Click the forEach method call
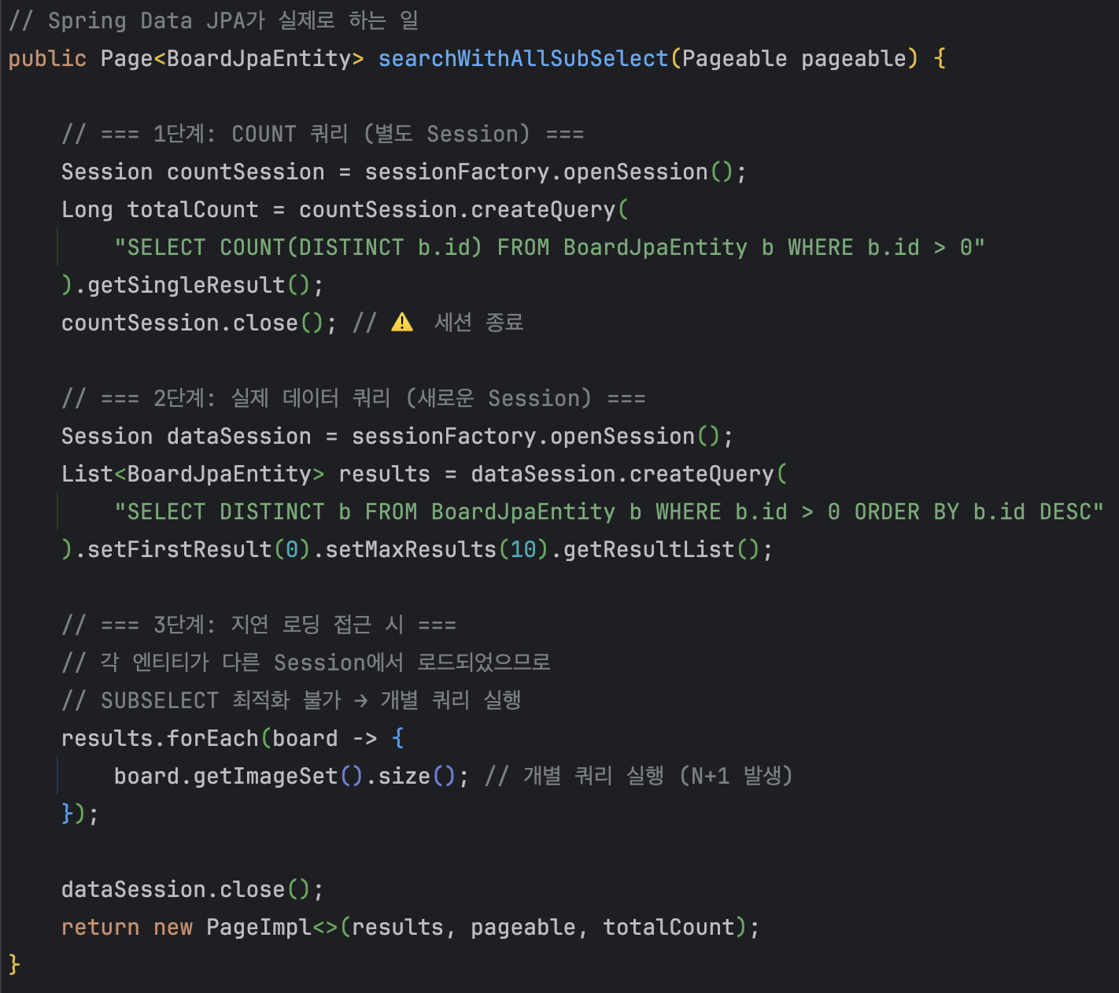The height and width of the screenshot is (993, 1119). tap(212, 739)
